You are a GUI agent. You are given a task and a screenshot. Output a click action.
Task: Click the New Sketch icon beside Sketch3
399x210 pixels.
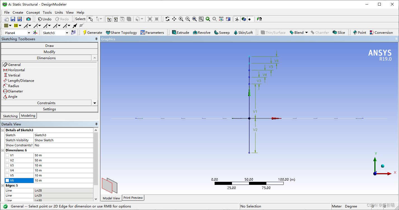tap(73, 33)
